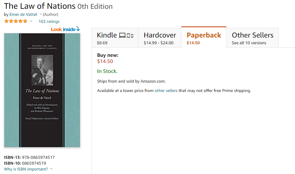Click the "Look inside" label above the cover
295x174 pixels.
[63, 29]
